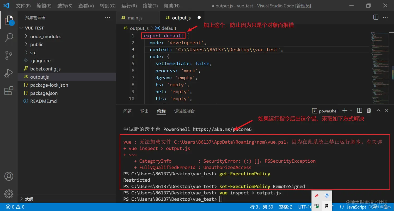
Task: Open the Accounts icon in activity bar
Action: coord(8,176)
